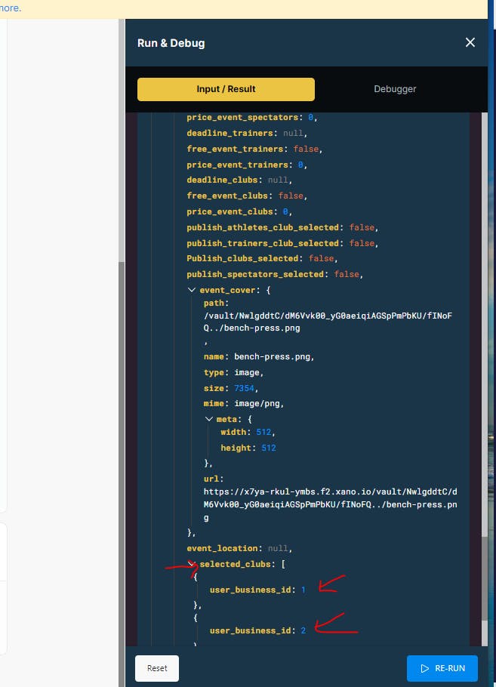Click the size value 7354
The height and width of the screenshot is (687, 496).
(244, 388)
